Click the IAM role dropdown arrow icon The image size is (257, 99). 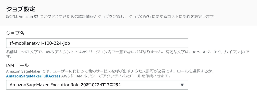pos(182,85)
